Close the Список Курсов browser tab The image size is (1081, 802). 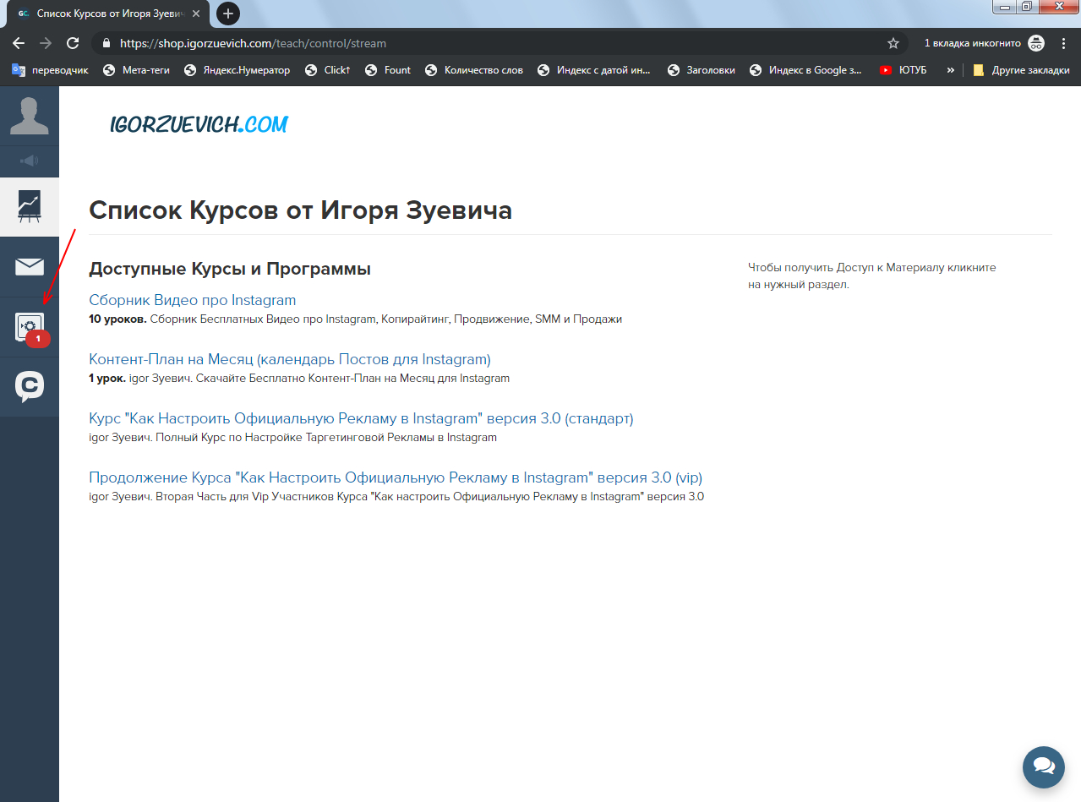pyautogui.click(x=197, y=14)
